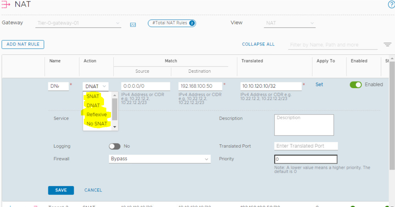This screenshot has width=395, height=207.
Task: Click the Translated 10.10.120.10/32 field
Action: pyautogui.click(x=271, y=86)
